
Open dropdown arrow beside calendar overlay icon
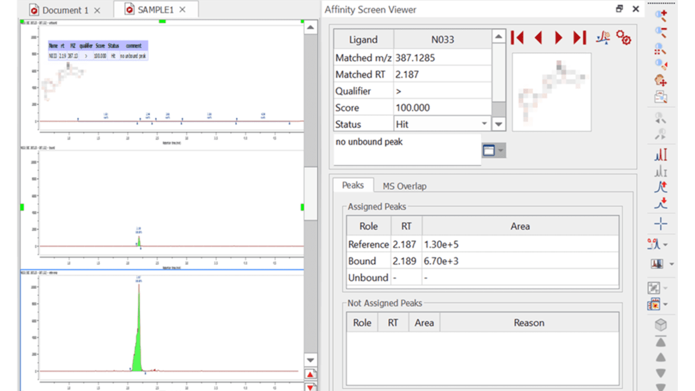coord(666,305)
